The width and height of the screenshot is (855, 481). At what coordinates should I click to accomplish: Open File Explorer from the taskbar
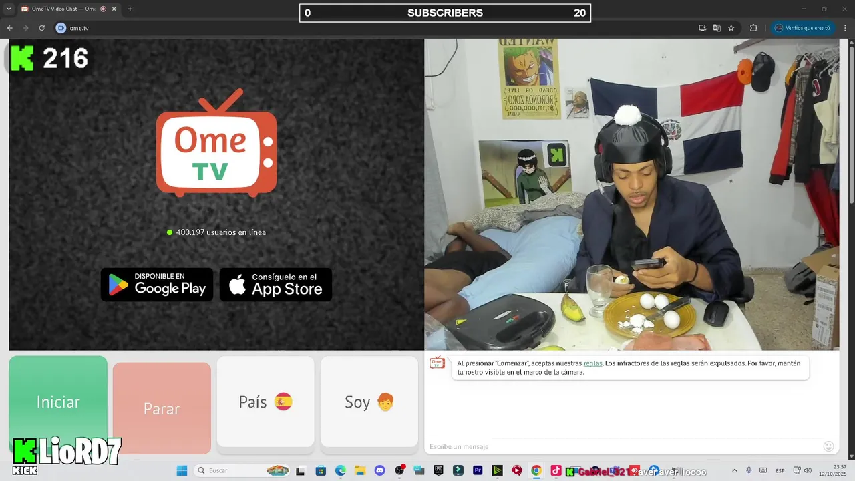coord(360,470)
